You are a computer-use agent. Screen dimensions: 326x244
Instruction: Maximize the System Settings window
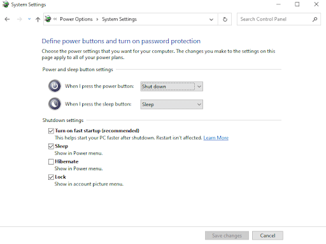coord(297,4)
